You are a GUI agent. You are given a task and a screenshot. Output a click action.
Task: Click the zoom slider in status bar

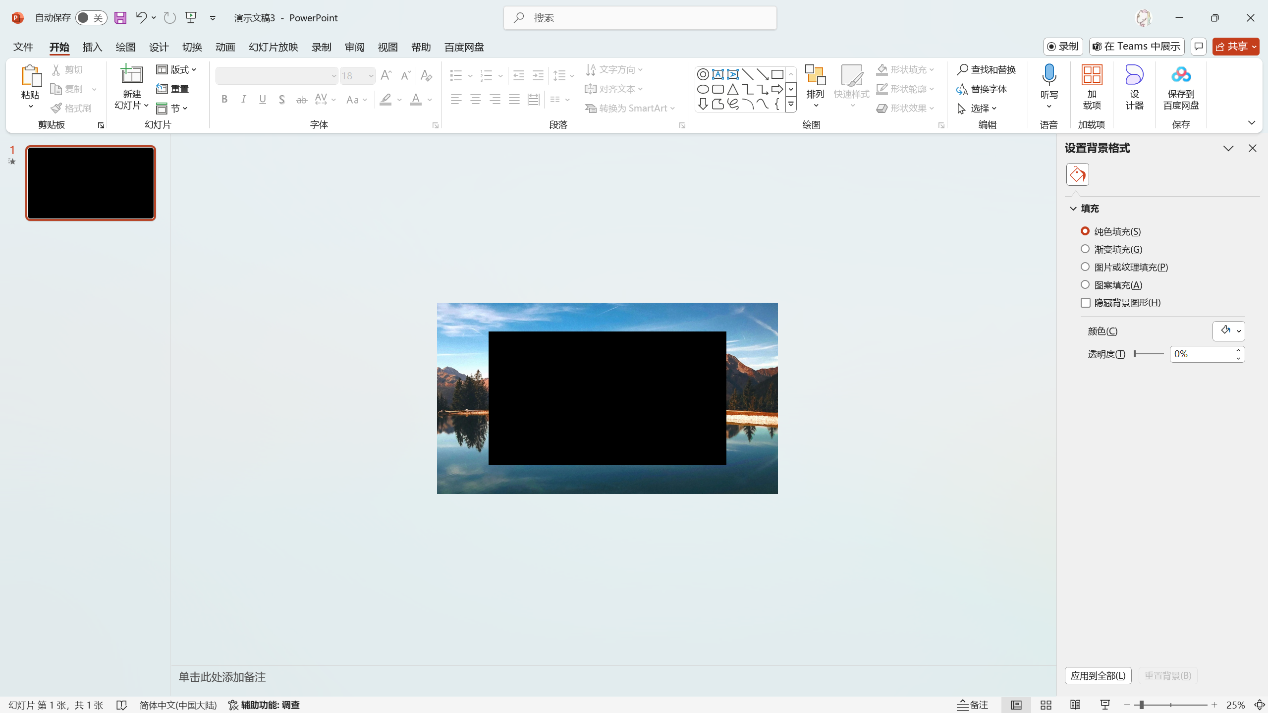click(x=1171, y=705)
